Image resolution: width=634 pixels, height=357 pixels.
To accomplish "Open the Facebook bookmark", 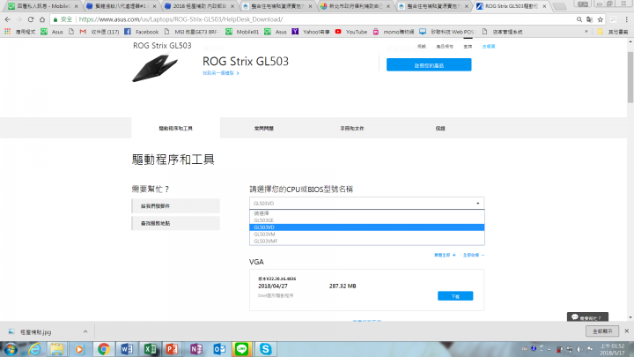I will (x=142, y=32).
